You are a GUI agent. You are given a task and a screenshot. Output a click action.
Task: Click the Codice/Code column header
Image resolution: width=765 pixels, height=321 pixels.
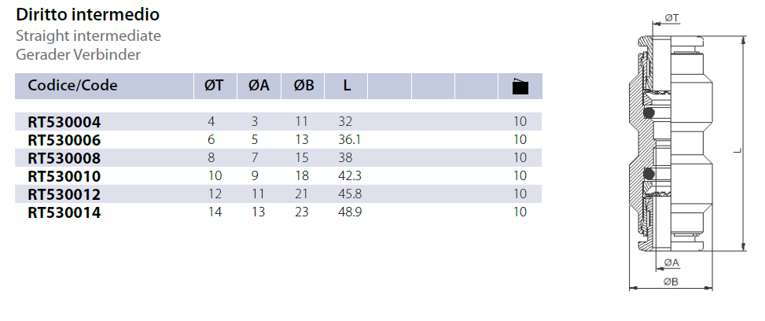click(x=72, y=85)
